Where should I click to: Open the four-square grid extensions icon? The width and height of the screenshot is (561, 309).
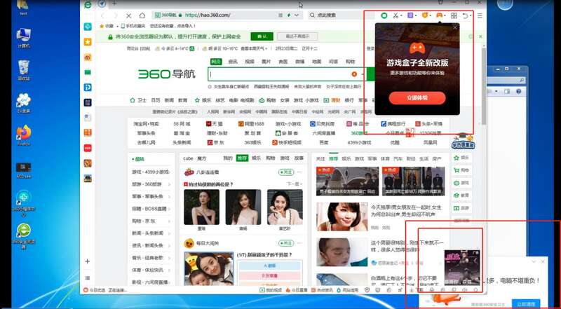coord(454,15)
